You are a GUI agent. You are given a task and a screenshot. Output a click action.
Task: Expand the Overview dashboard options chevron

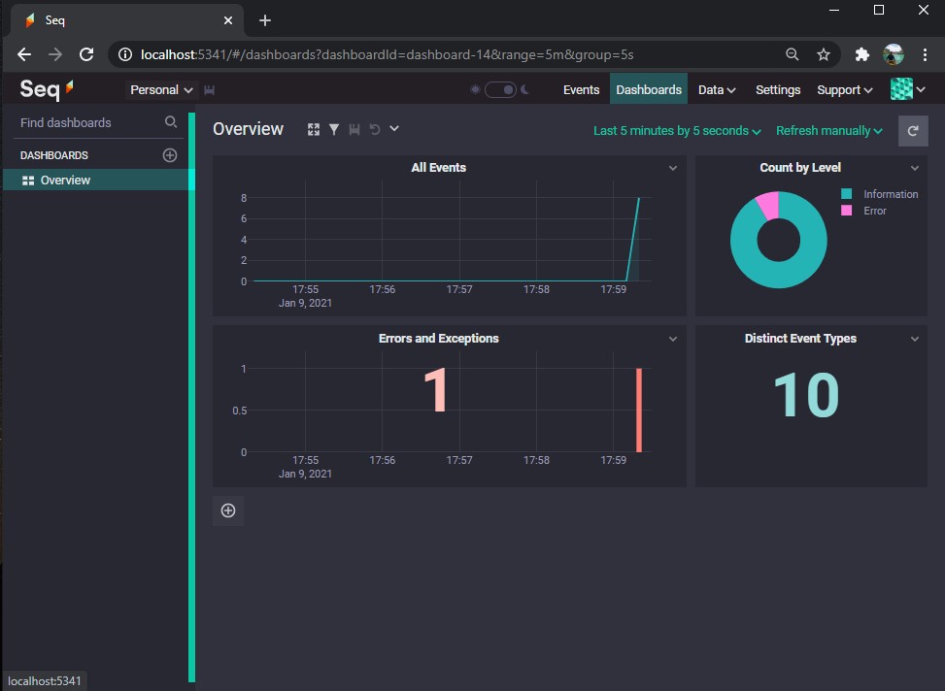[394, 129]
